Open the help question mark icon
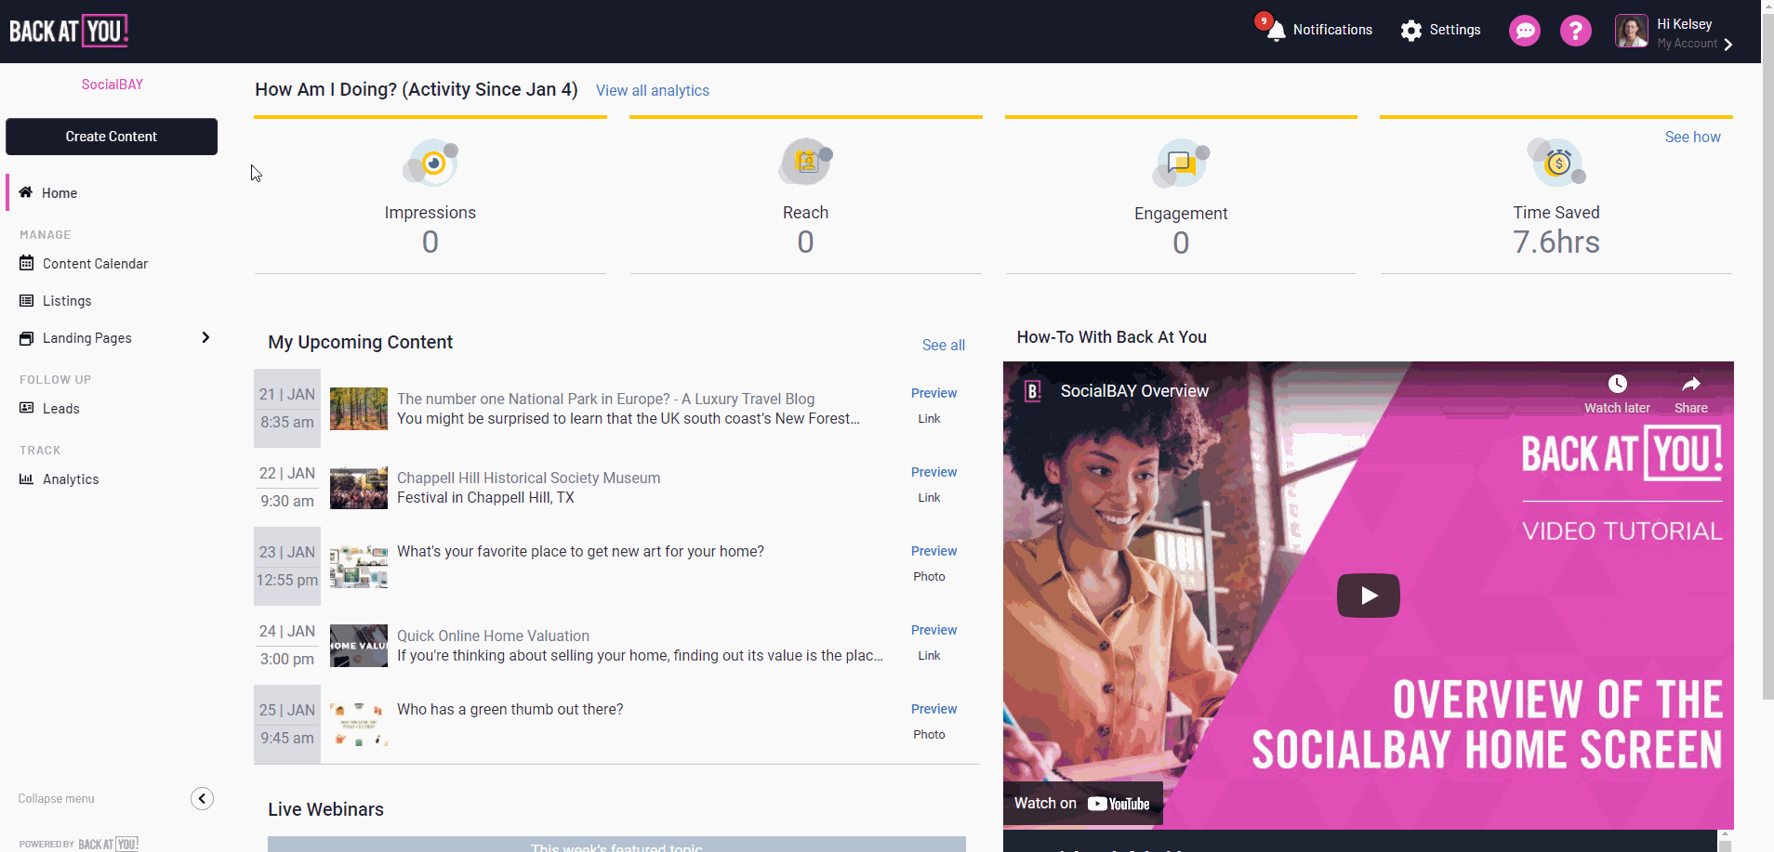Screen dimensions: 1774x852 (x=1575, y=31)
